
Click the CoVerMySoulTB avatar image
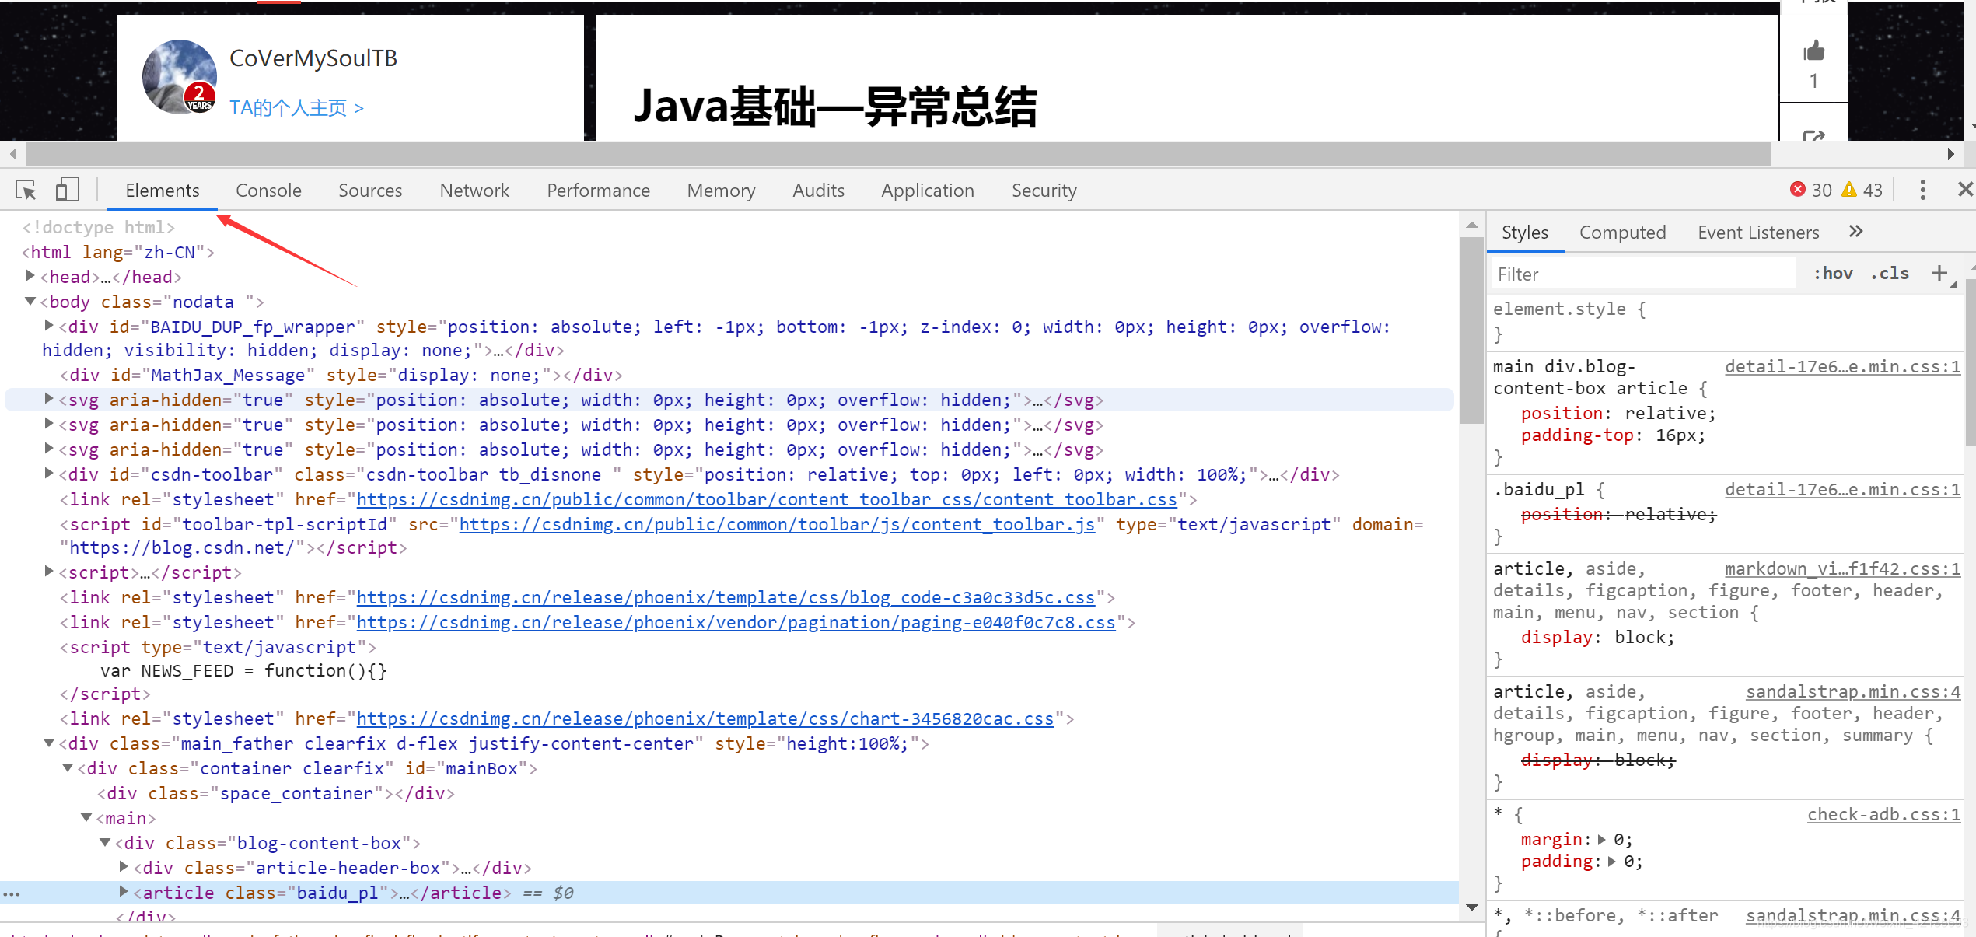click(180, 77)
